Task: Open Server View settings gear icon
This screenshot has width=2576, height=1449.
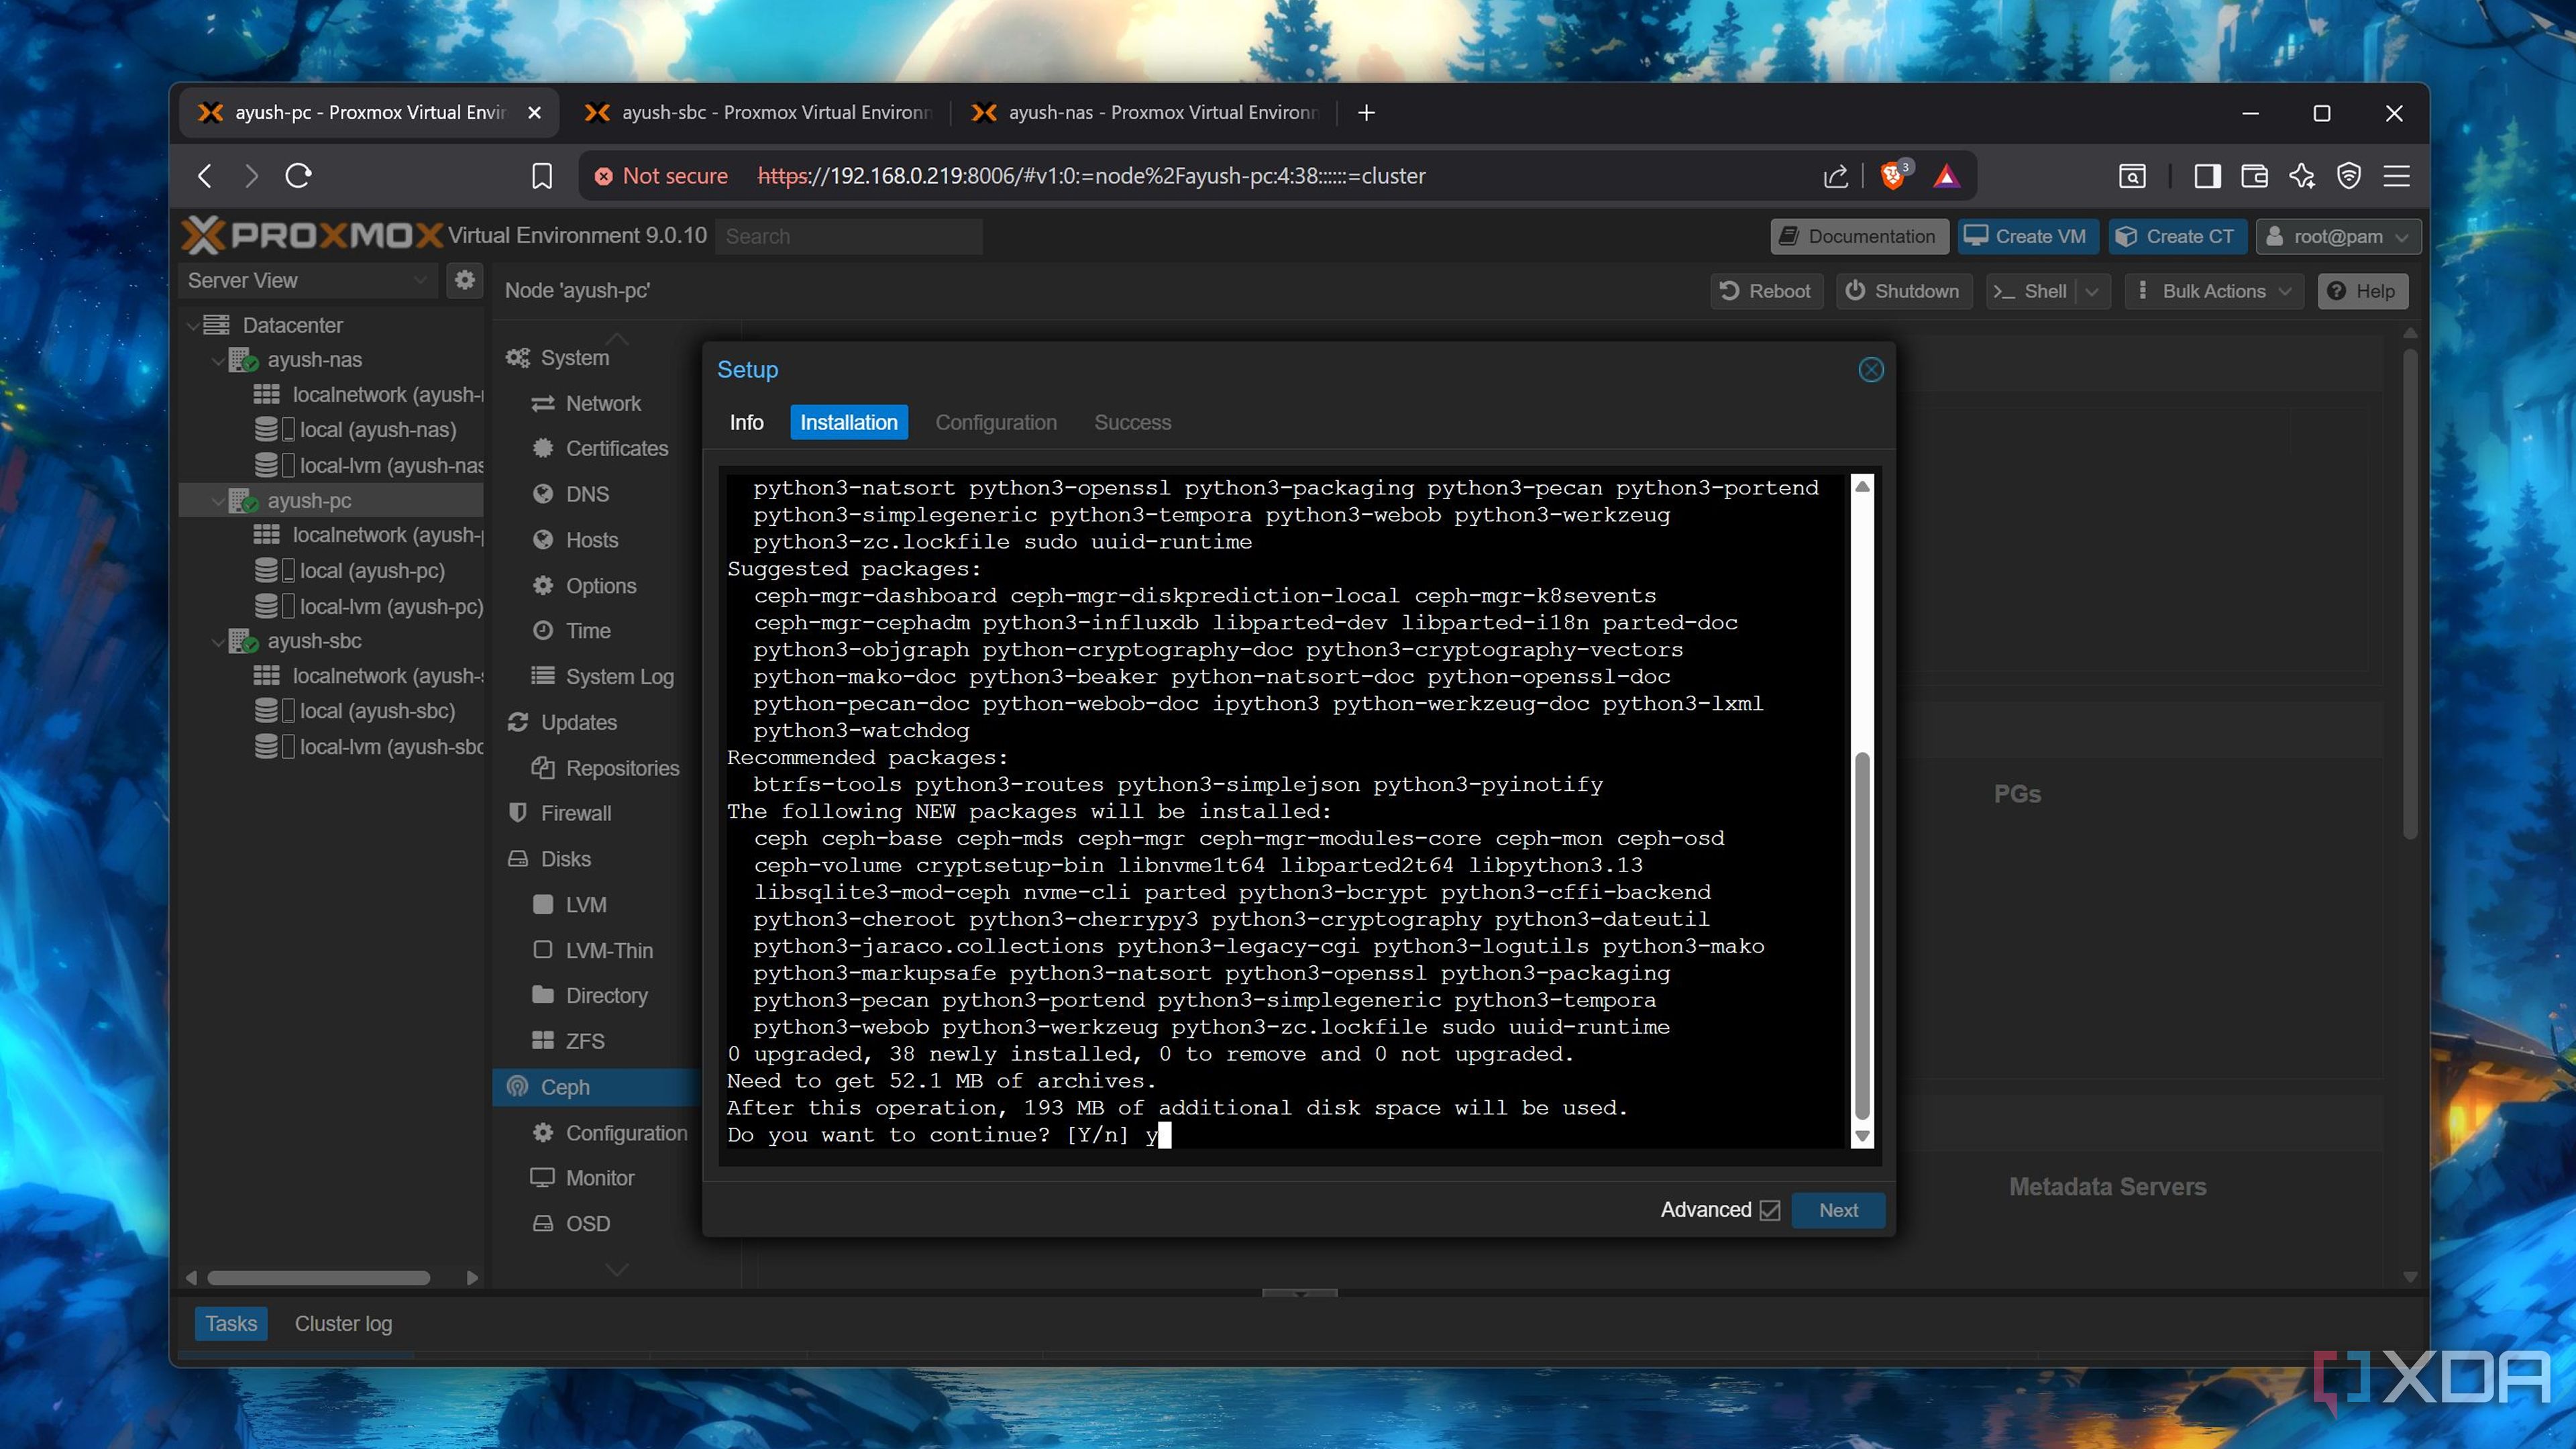Action: coord(464,280)
